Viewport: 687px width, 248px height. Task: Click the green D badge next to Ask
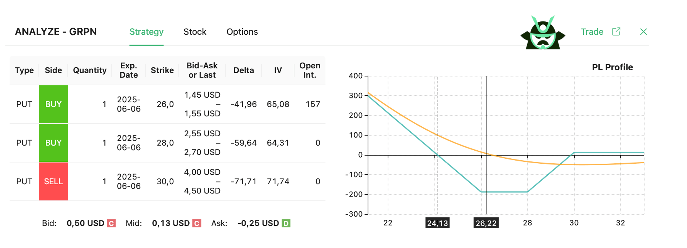[286, 223]
